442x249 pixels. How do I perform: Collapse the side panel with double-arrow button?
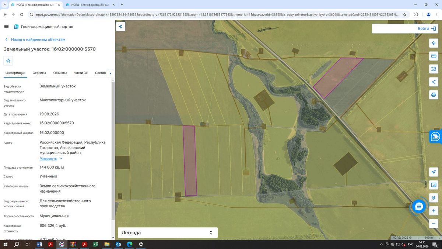click(x=120, y=27)
